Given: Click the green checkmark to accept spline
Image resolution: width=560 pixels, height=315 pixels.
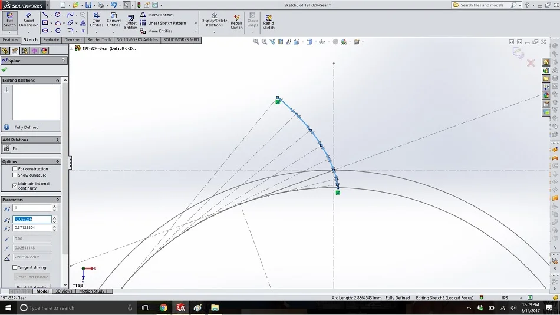Looking at the screenshot, I should pos(4,69).
